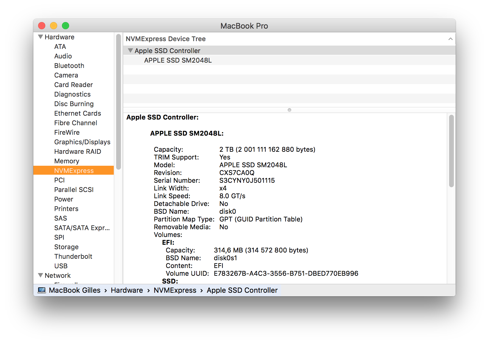Choose Disc Burning in the sidebar
Image resolution: width=489 pixels, height=344 pixels.
coord(74,104)
